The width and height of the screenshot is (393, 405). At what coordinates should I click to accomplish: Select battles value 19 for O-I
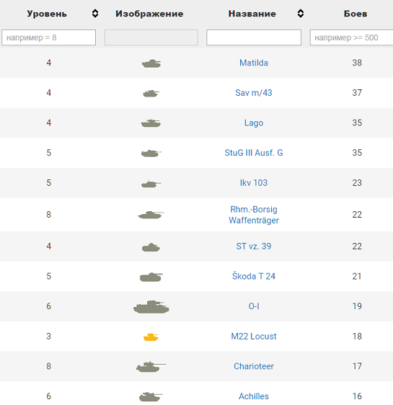pyautogui.click(x=357, y=306)
